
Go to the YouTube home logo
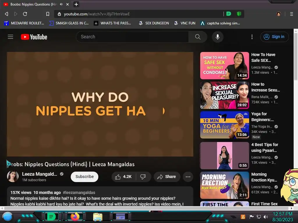(x=34, y=37)
